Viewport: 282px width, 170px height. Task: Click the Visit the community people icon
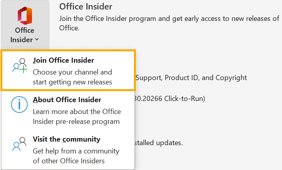(x=19, y=144)
